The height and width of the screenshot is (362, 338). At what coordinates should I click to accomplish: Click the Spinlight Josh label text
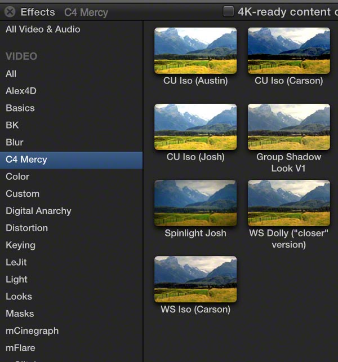pyautogui.click(x=195, y=233)
